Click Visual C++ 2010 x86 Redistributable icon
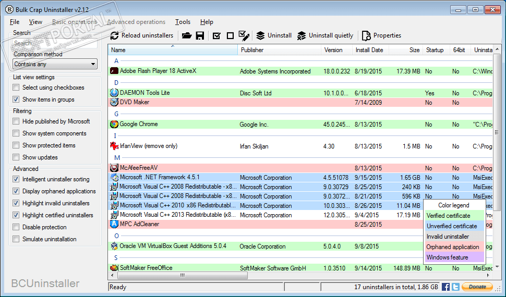Screen dimensions: 506x297 (x=114, y=205)
